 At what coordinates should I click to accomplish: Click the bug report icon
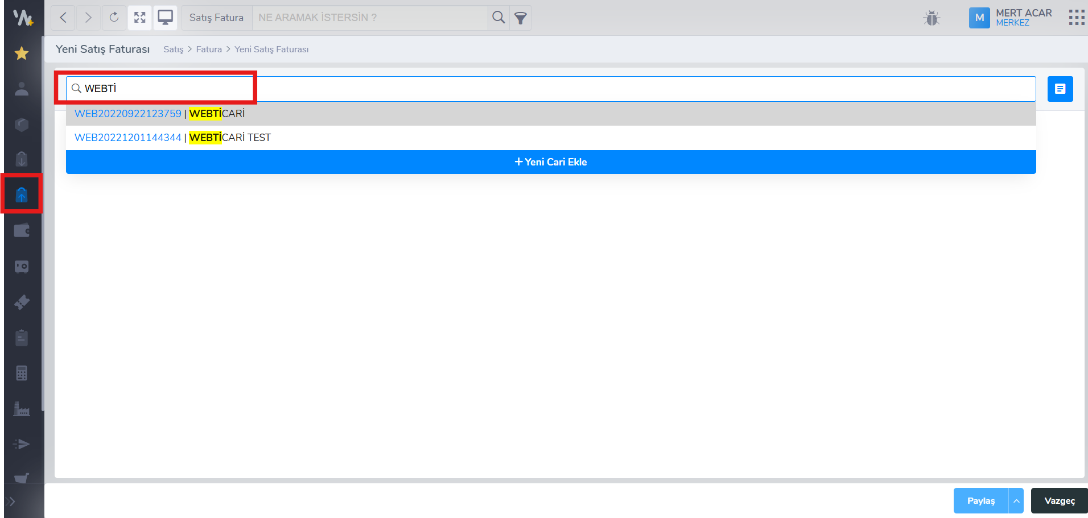(x=932, y=18)
